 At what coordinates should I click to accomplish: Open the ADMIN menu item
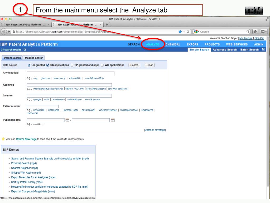259,44
